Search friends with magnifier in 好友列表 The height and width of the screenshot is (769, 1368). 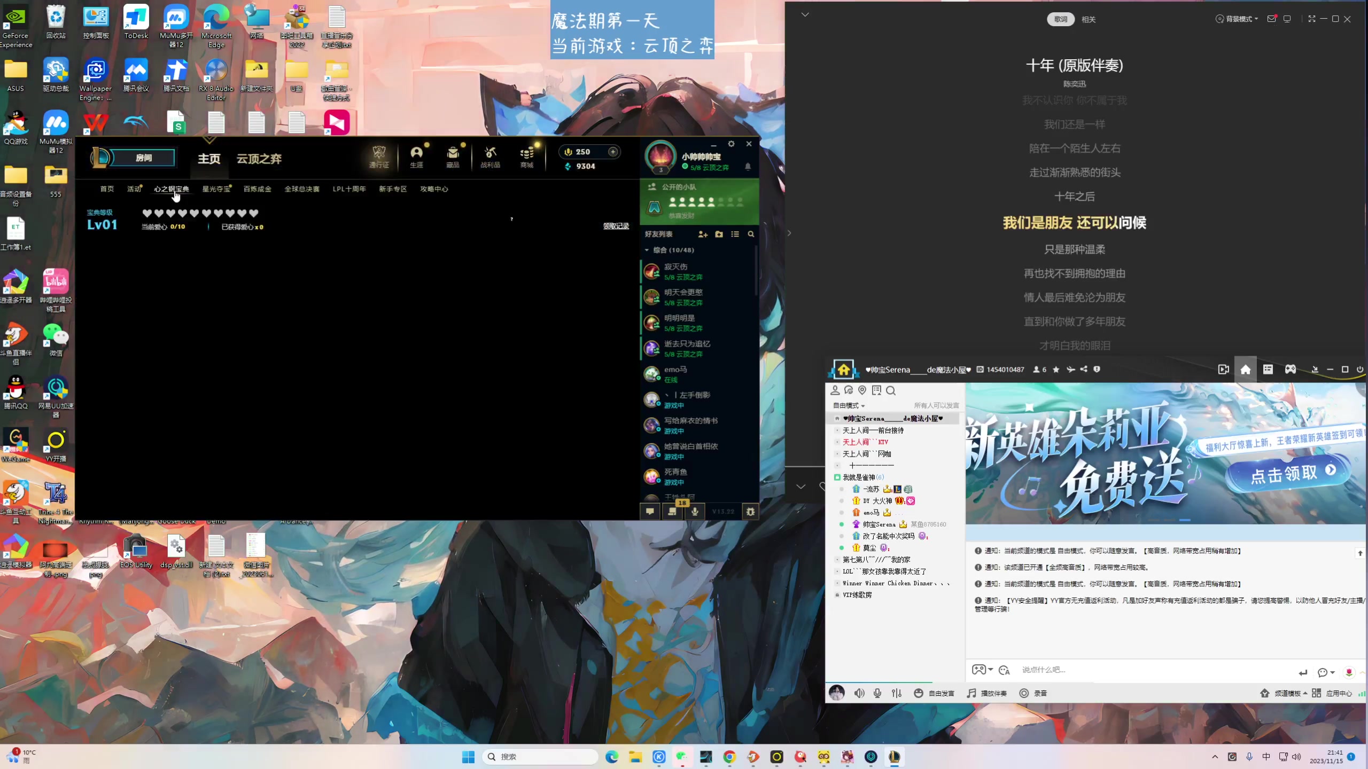[x=751, y=234]
